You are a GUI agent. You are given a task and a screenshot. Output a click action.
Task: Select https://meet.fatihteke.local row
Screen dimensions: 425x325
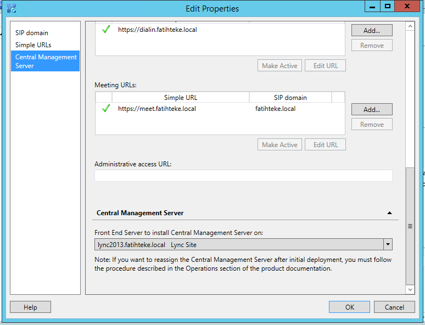click(220, 109)
